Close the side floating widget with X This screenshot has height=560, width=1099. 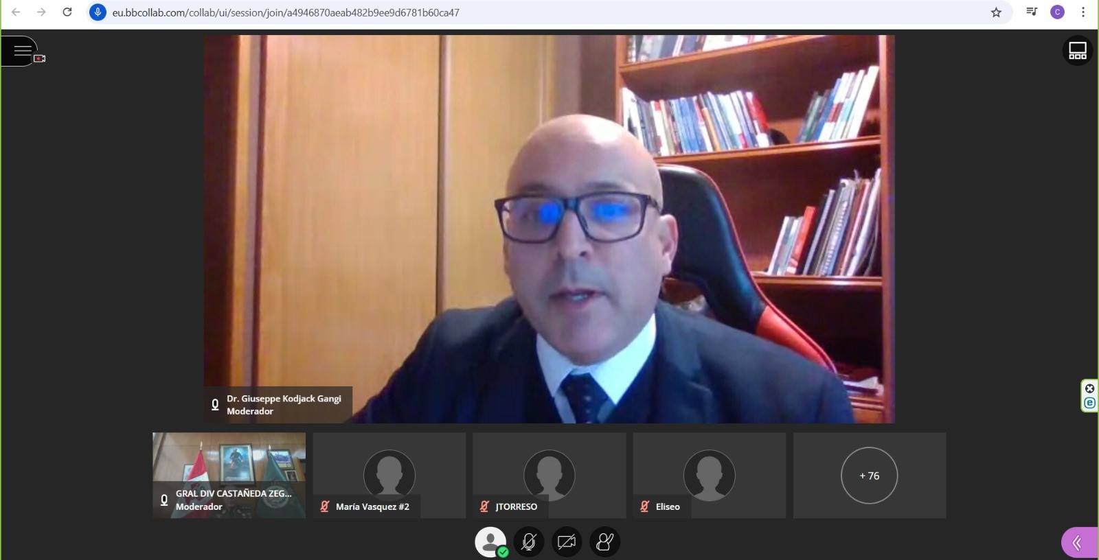click(1089, 388)
